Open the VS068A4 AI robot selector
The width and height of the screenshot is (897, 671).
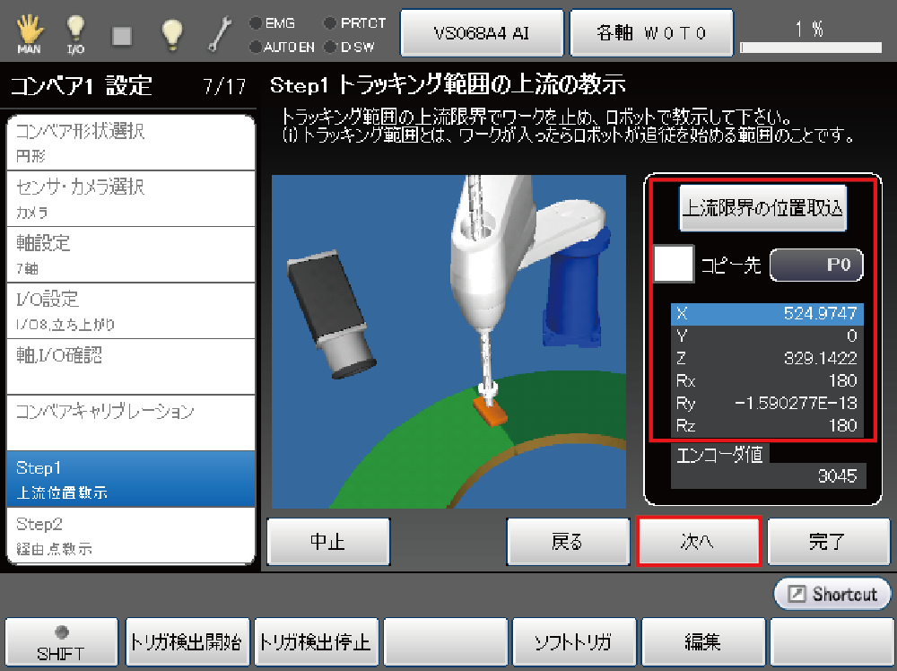tap(482, 33)
